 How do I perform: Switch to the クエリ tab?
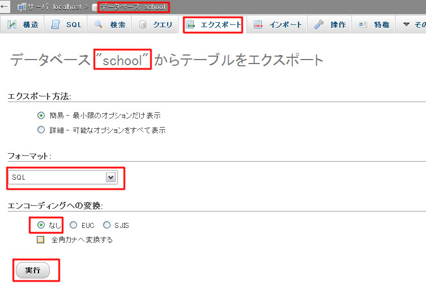point(155,24)
